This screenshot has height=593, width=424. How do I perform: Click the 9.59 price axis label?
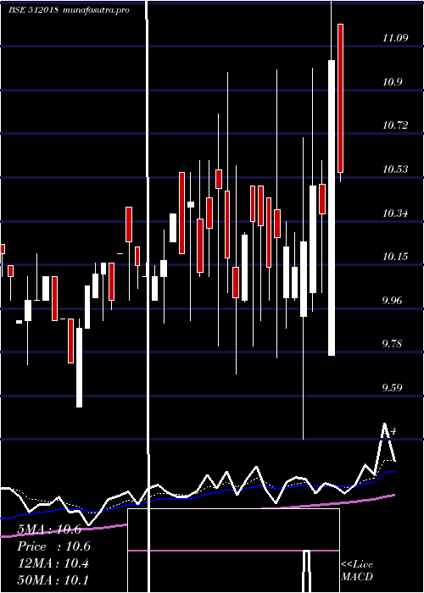point(392,388)
